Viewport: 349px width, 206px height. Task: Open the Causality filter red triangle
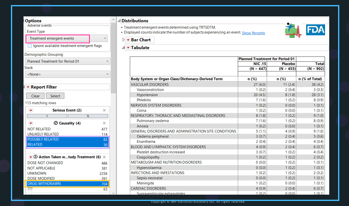[31, 123]
